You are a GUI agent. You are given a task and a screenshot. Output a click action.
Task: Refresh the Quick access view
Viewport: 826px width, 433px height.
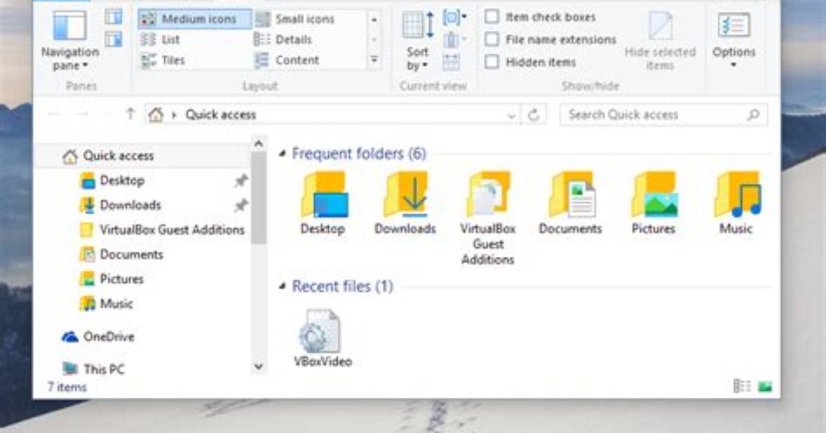(x=534, y=114)
